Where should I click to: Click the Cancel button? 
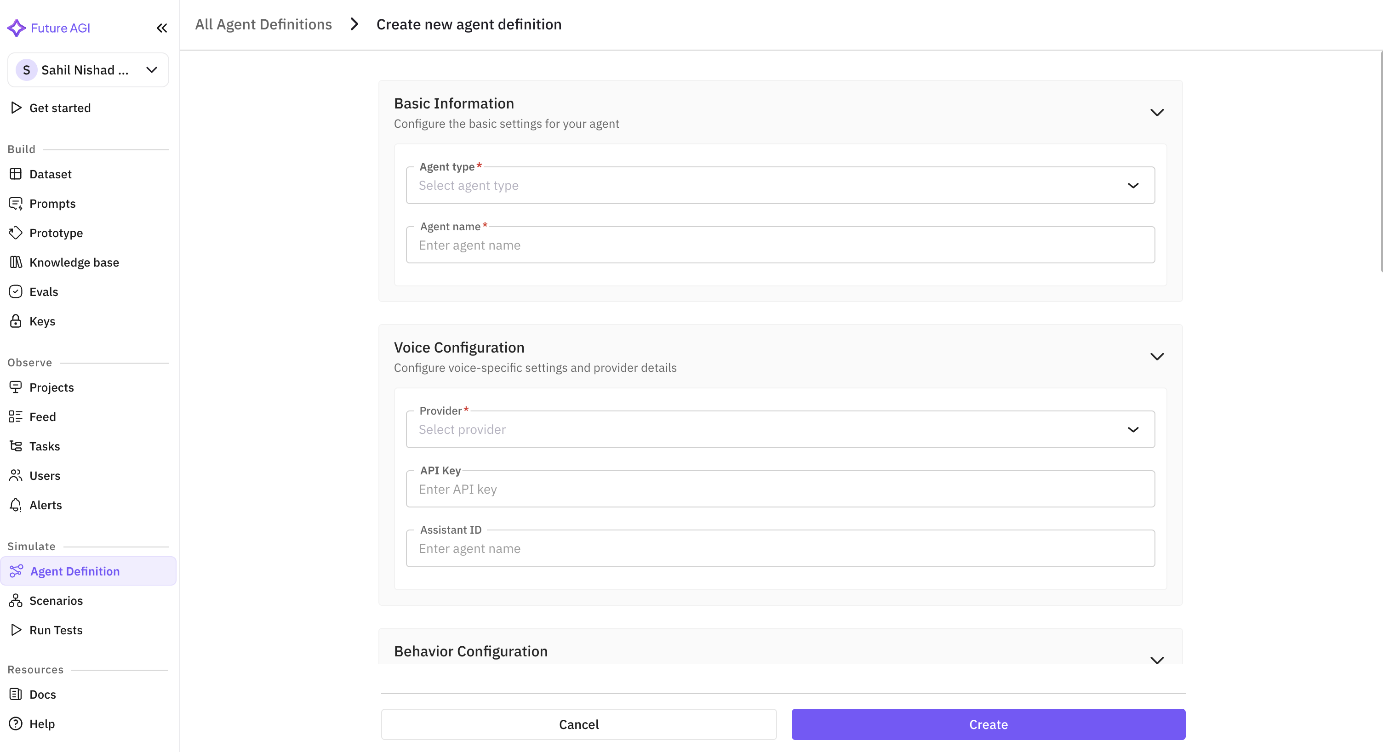click(578, 724)
